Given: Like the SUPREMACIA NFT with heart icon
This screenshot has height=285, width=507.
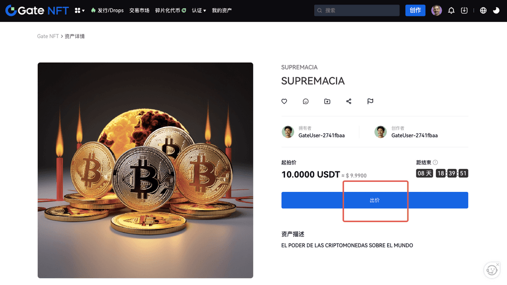Looking at the screenshot, I should coord(284,102).
